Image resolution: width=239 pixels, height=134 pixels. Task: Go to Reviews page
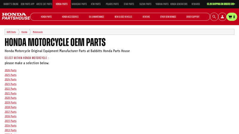coord(146,17)
